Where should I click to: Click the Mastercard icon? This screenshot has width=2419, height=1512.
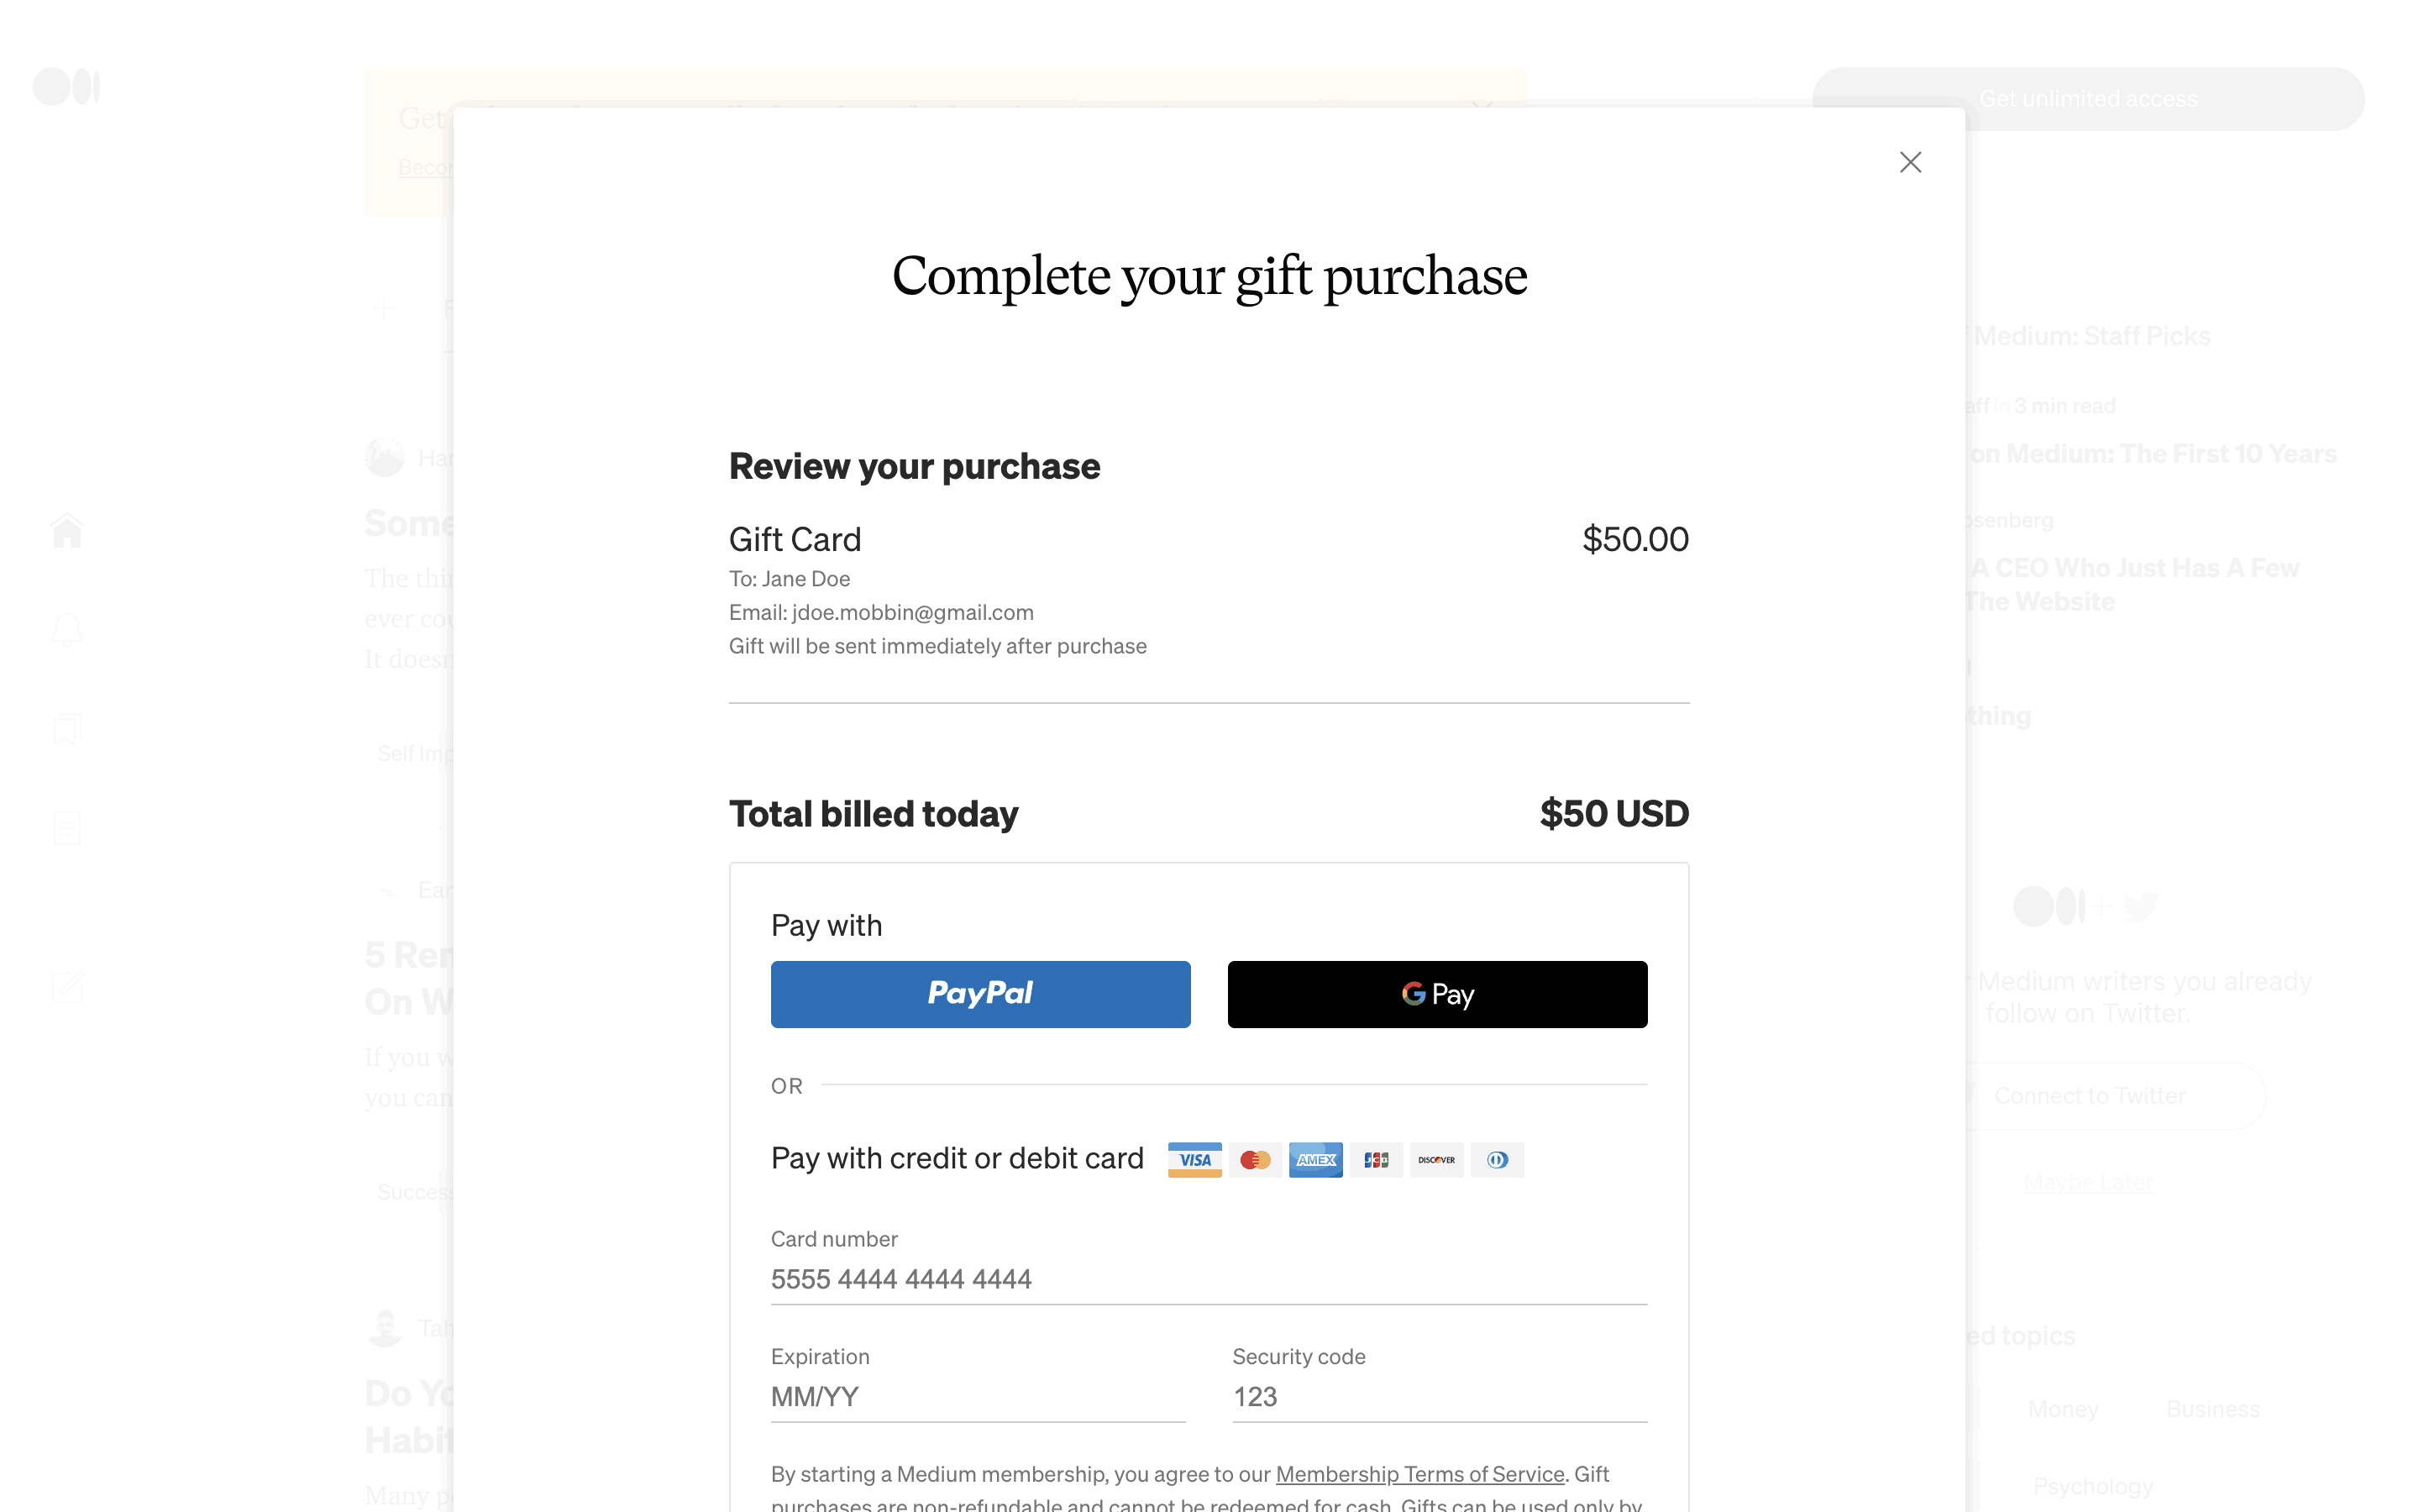coord(1255,1160)
